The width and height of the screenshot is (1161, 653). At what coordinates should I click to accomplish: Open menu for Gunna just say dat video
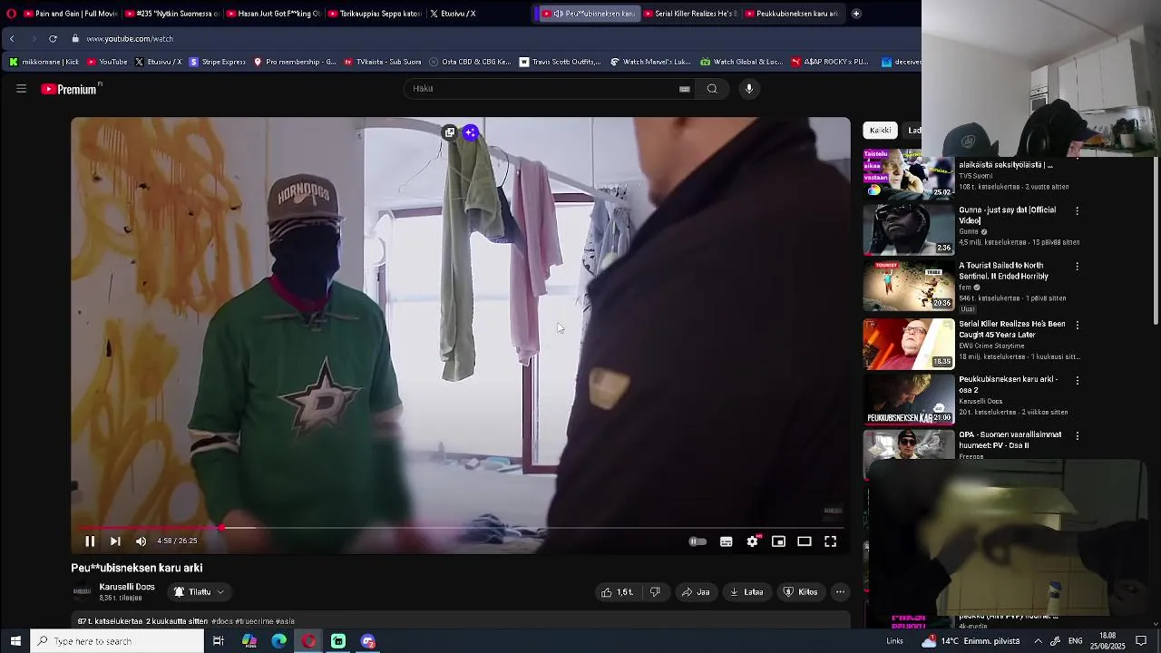point(1077,210)
